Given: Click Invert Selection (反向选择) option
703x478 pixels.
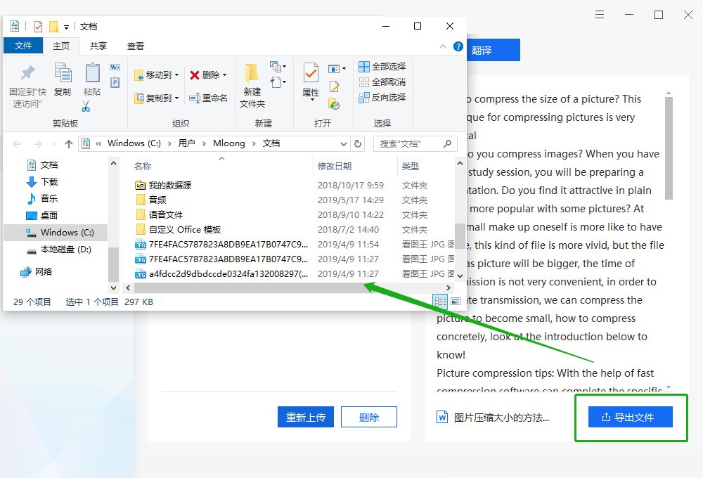Looking at the screenshot, I should coord(382,97).
